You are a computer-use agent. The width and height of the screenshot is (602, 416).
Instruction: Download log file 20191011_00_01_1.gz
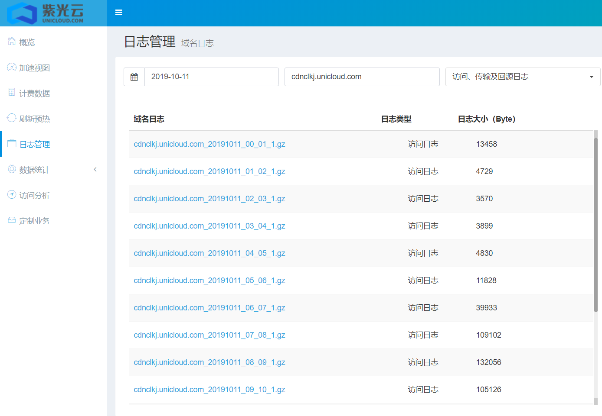point(209,144)
